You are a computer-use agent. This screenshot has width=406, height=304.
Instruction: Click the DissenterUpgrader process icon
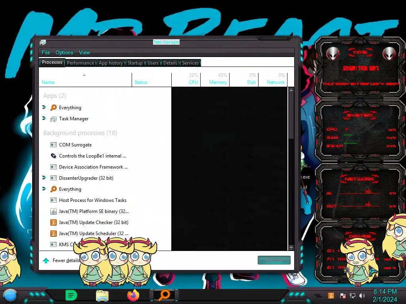(54, 178)
